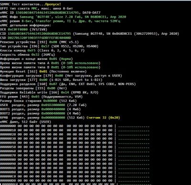Click the Reliable write value 0x14

pos(65,92)
